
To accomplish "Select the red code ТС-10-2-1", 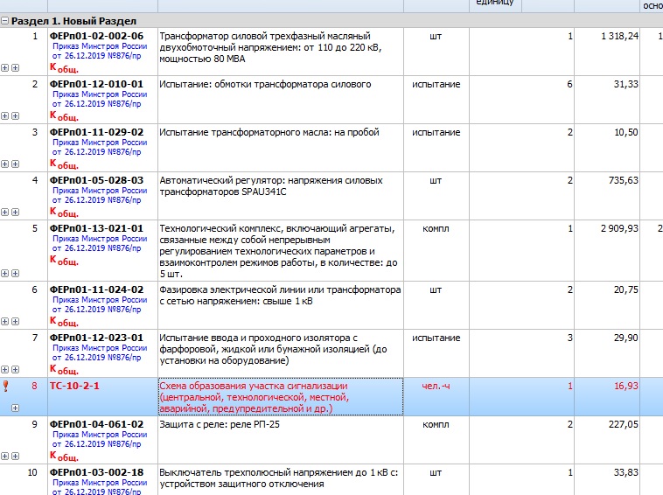I will point(74,387).
